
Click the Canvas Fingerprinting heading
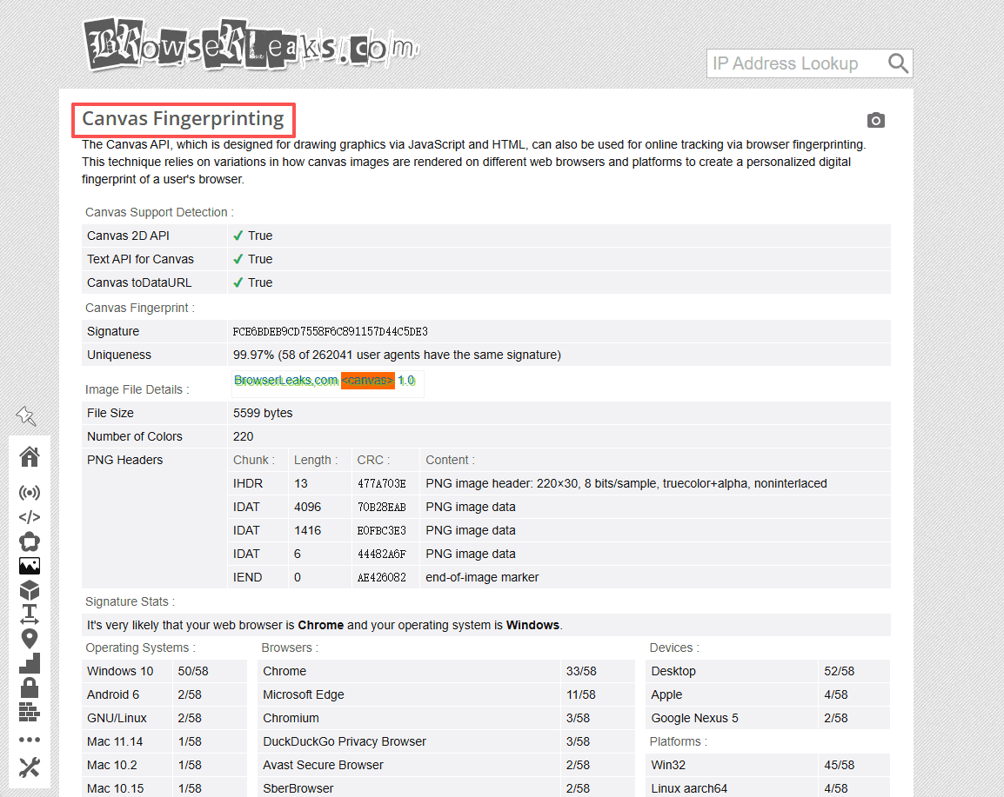click(184, 119)
